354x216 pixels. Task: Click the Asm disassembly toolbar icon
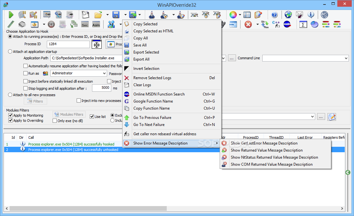coord(96,25)
